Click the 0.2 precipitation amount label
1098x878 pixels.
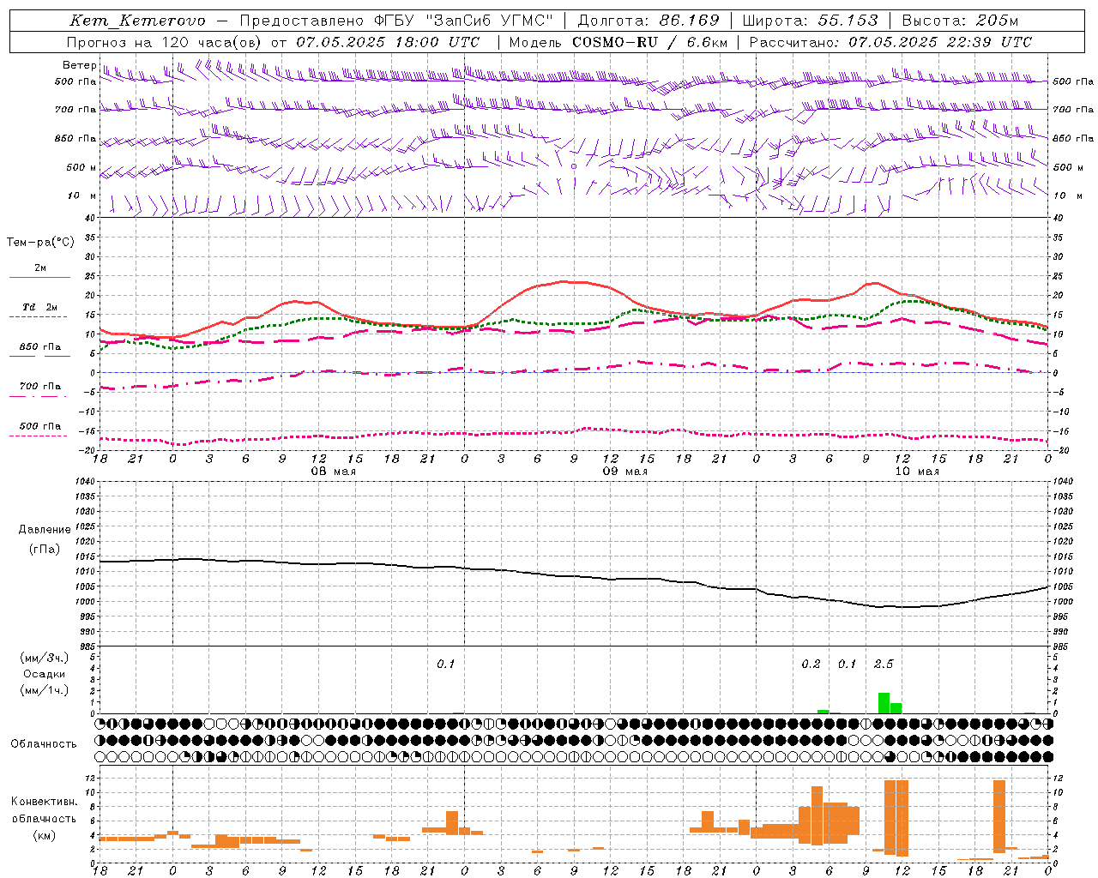tap(811, 664)
